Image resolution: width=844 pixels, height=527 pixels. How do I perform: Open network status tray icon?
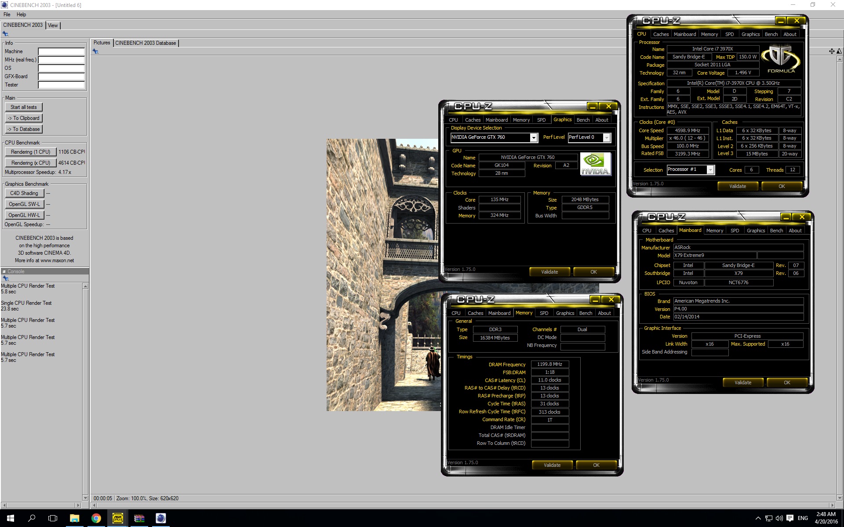click(768, 518)
